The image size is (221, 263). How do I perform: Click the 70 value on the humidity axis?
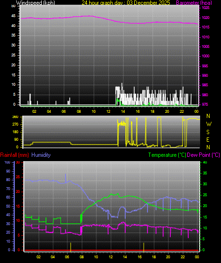point(8,189)
